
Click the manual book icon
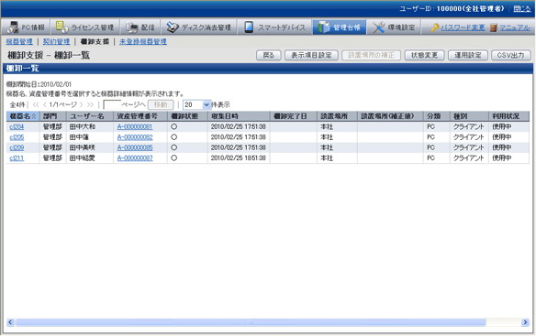(x=493, y=27)
